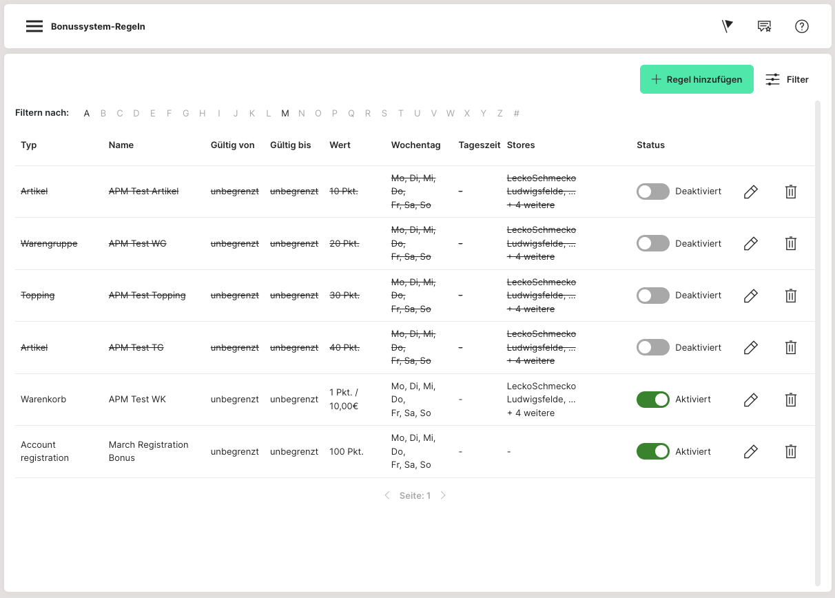The image size is (835, 598).
Task: Go to previous page arrow
Action: (x=386, y=495)
